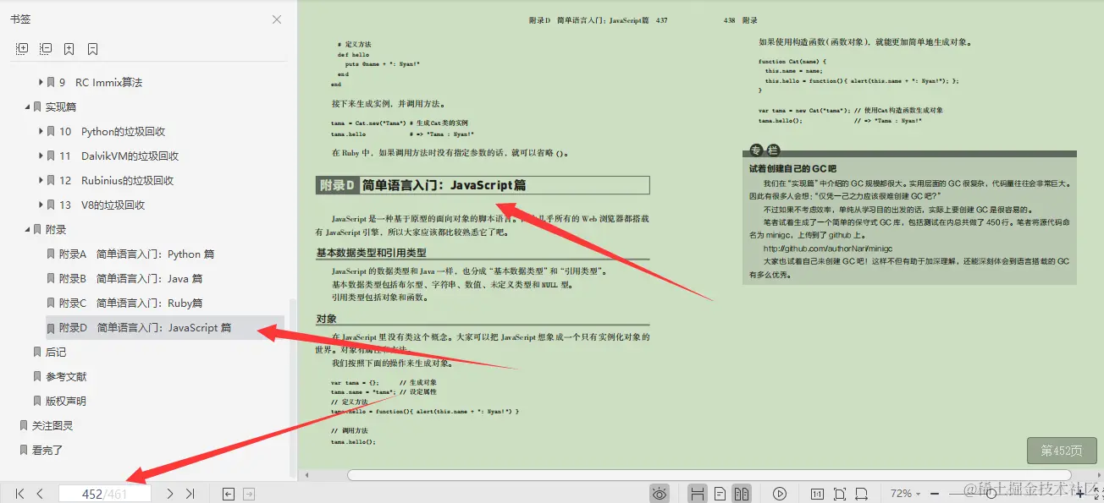Enable eye protection reading mode
The width and height of the screenshot is (1104, 503).
[660, 493]
